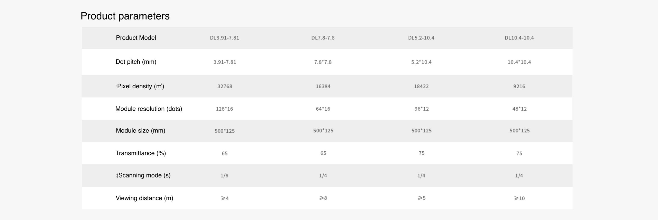658x220 pixels.
Task: Click the DL3.91-7.81 model header
Action: [224, 38]
